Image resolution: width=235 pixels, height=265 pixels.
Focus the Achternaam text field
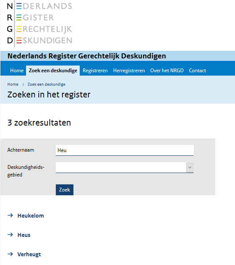coord(125,150)
